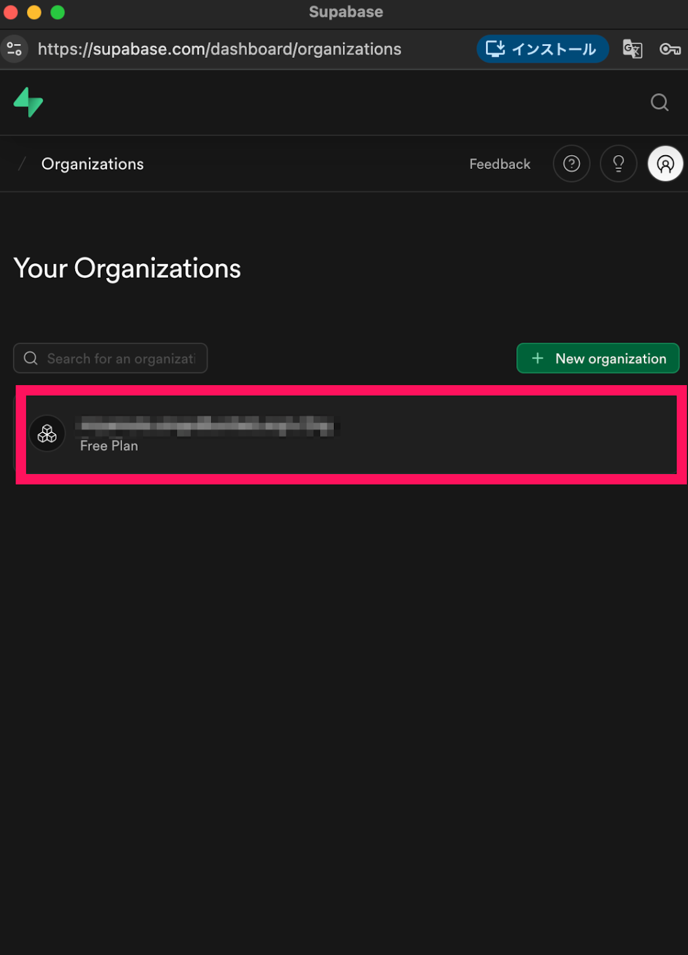Image resolution: width=688 pixels, height=955 pixels.
Task: Click the organization cubes icon in the card
Action: tap(47, 433)
